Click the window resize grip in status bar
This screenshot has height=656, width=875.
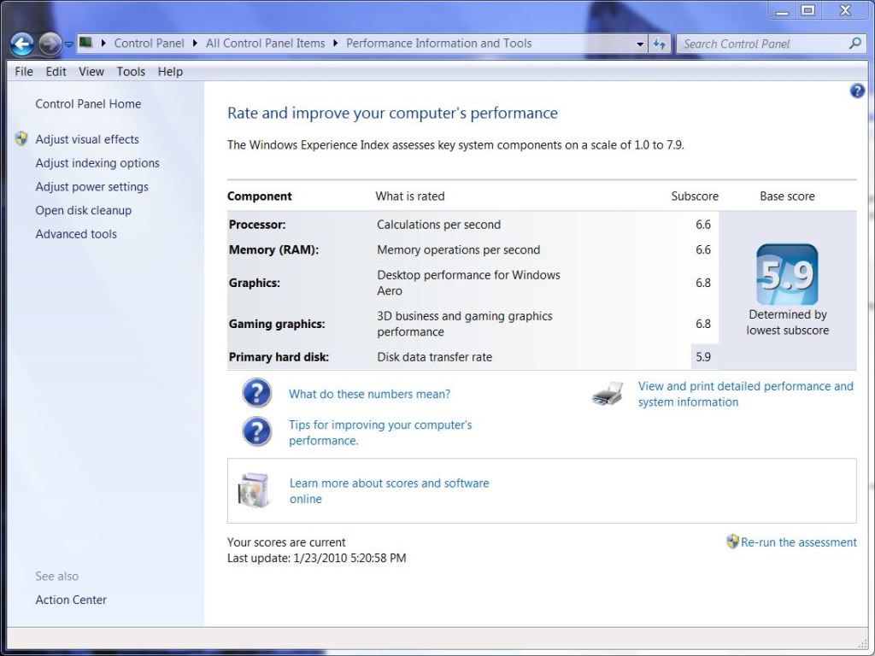pyautogui.click(x=862, y=642)
